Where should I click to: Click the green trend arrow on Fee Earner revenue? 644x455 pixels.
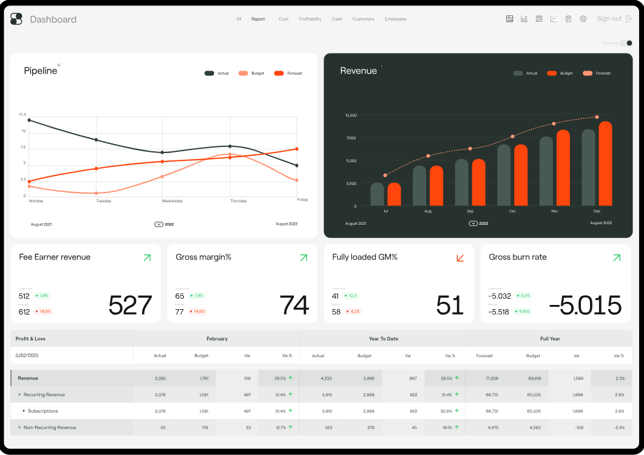[x=146, y=258]
